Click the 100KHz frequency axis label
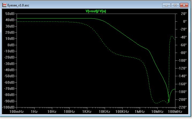192x119 pixels. point(122,112)
